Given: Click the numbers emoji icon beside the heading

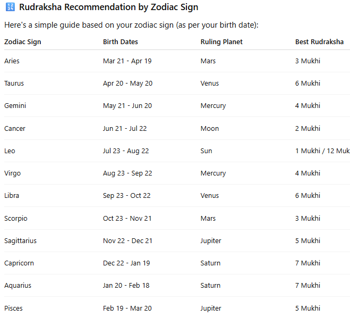Looking at the screenshot, I should pyautogui.click(x=10, y=8).
